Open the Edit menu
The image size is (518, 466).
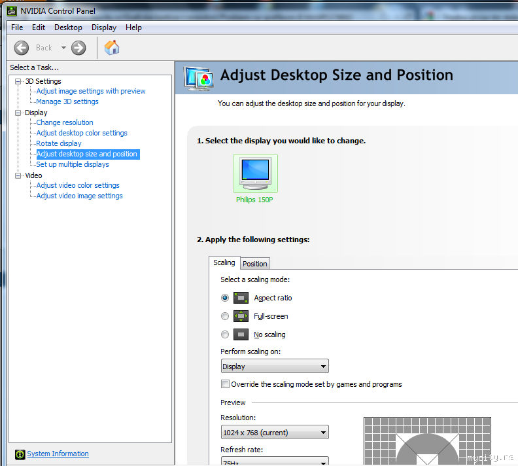click(39, 27)
